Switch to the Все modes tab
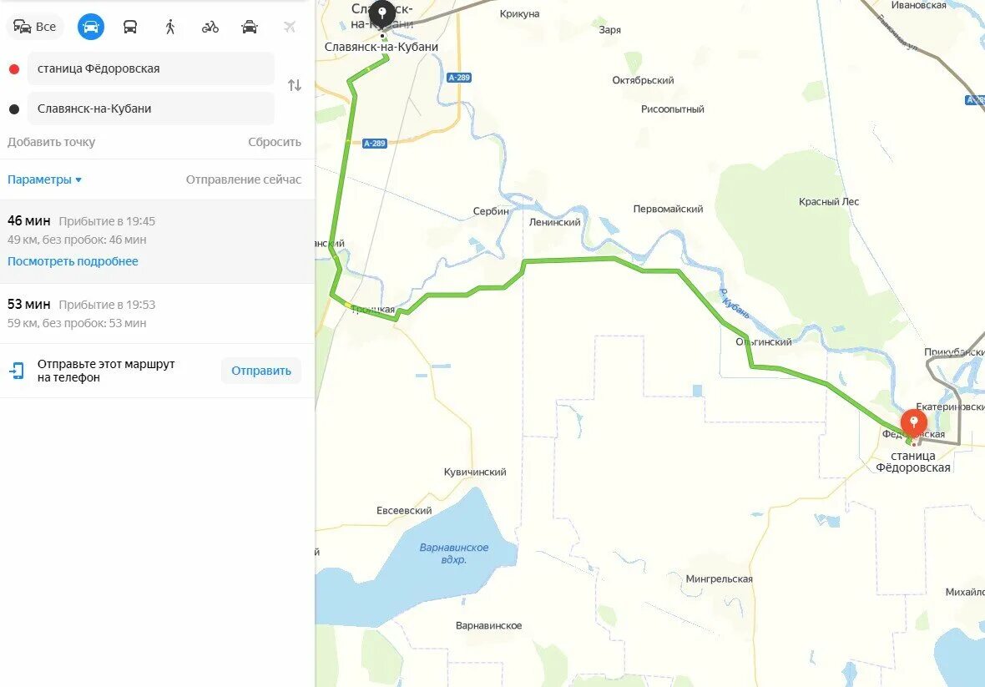Viewport: 985px width, 687px height. (35, 27)
